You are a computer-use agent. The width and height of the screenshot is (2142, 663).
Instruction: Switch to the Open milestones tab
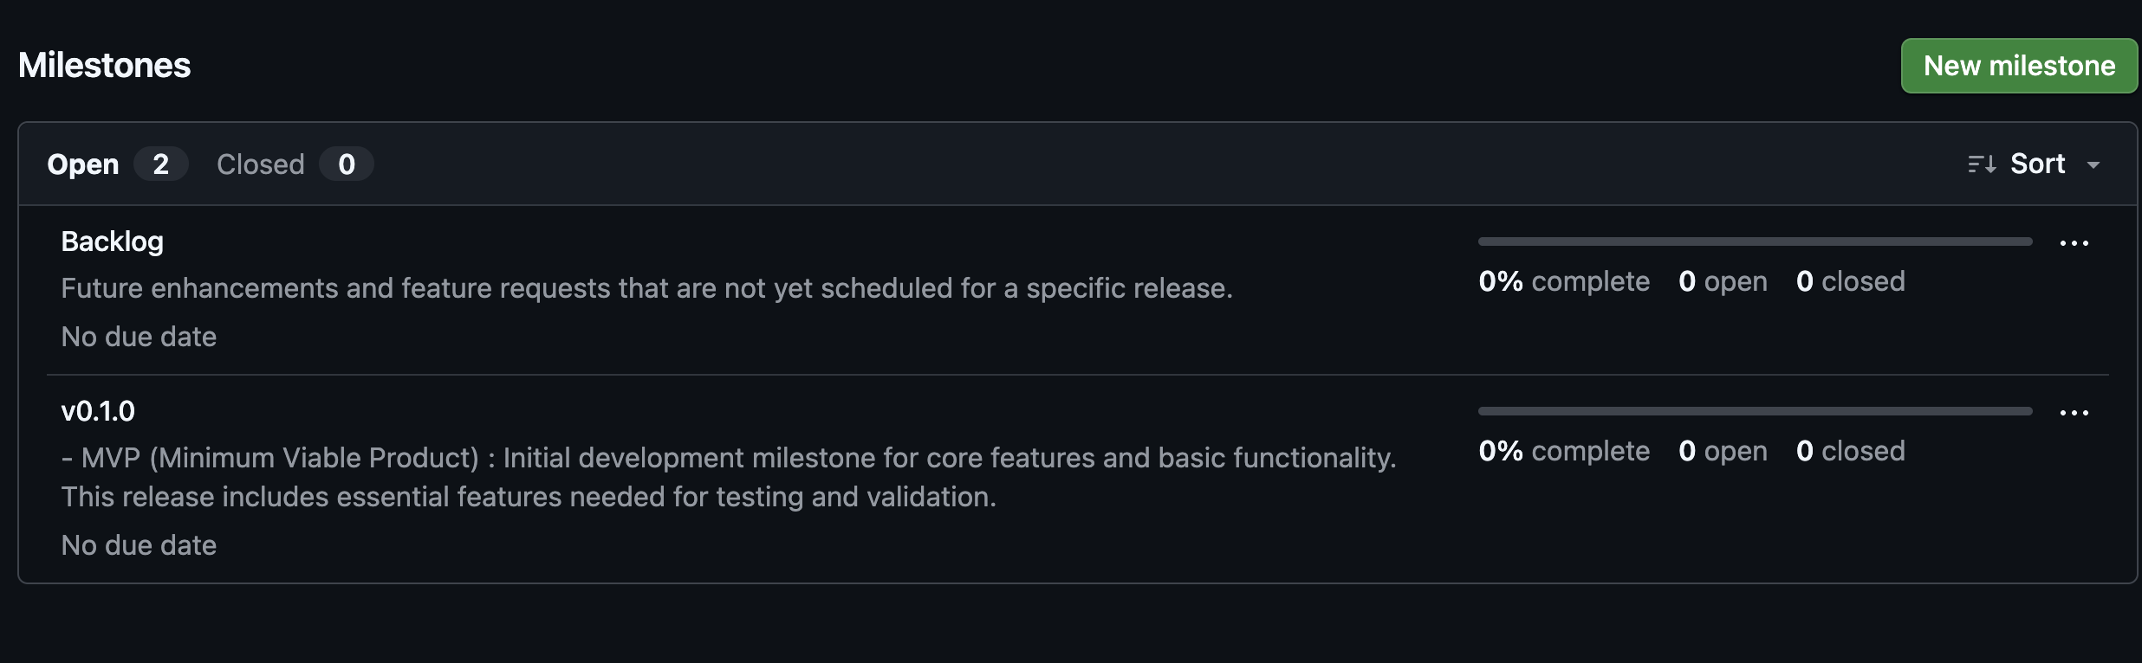coord(83,164)
